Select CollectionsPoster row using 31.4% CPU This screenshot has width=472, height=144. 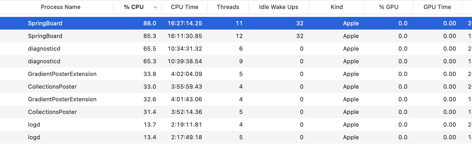tap(52, 112)
